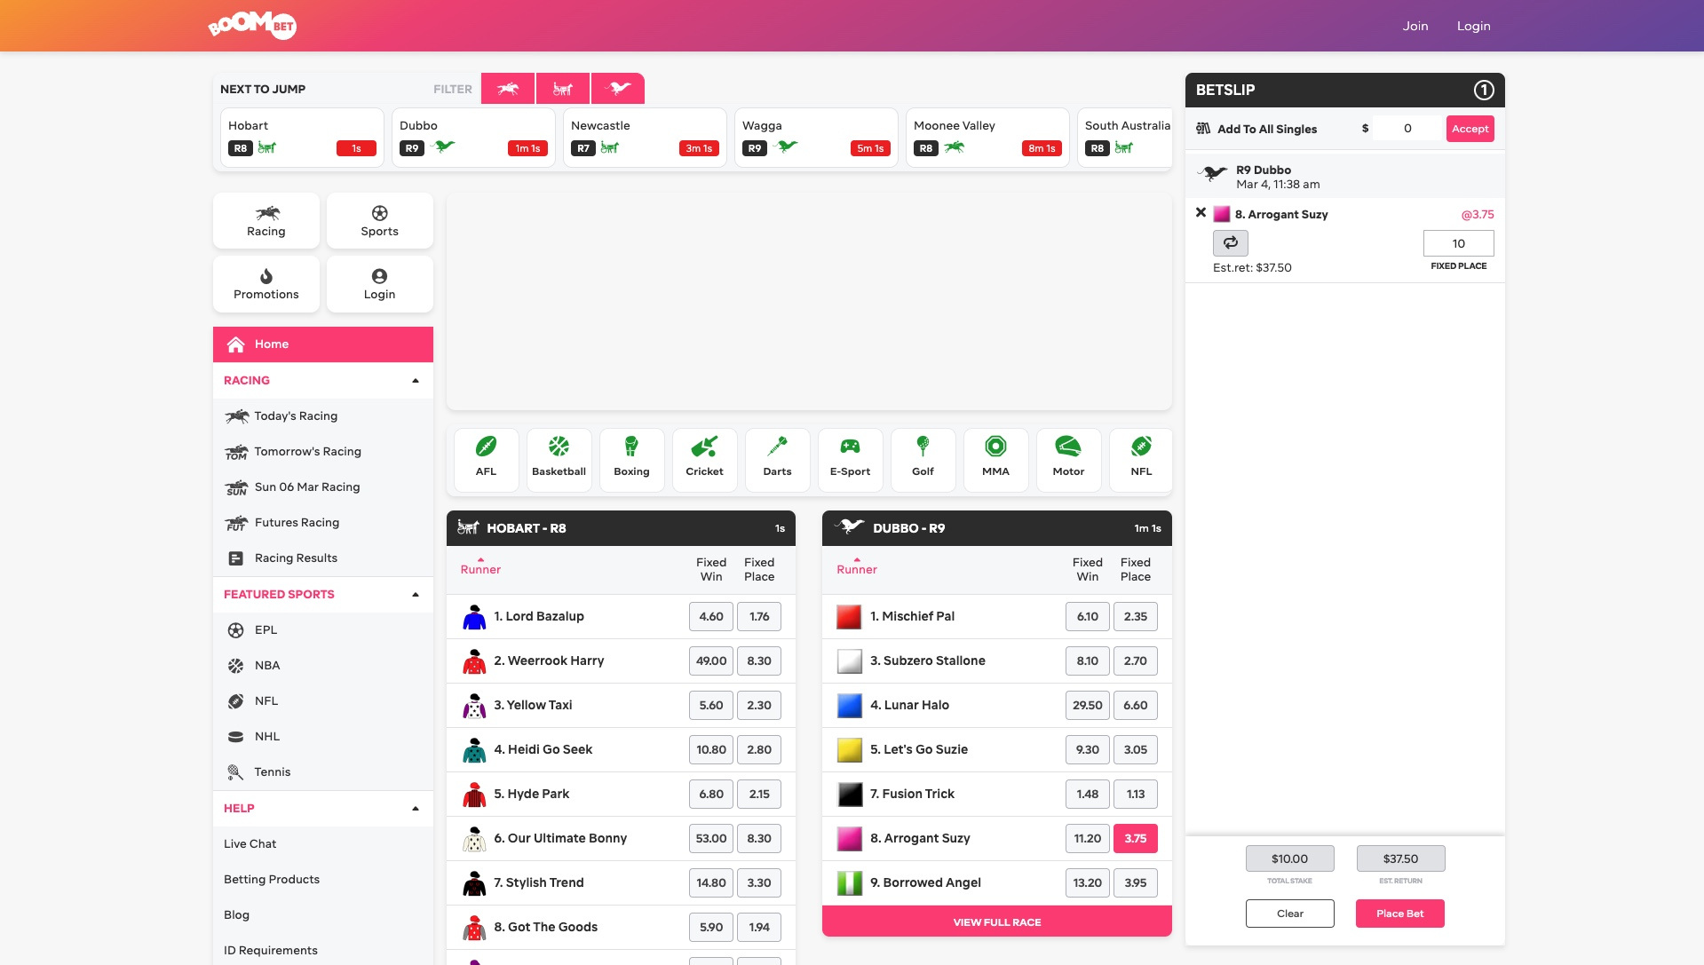Open the Promotions tile
The image size is (1704, 965).
click(x=266, y=284)
